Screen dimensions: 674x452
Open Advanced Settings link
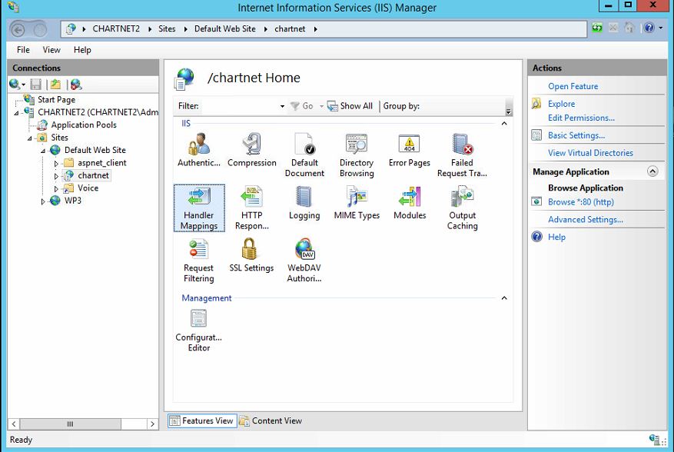[586, 220]
